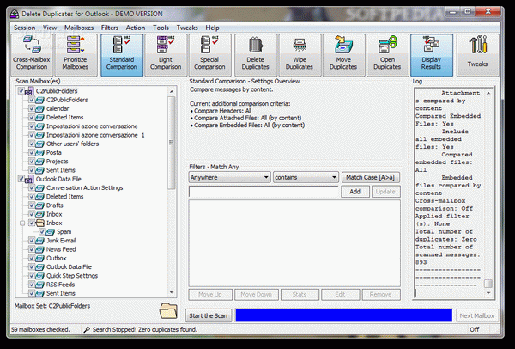
Task: Click the Prioritize Mailboxes toolbar icon
Action: tap(76, 55)
